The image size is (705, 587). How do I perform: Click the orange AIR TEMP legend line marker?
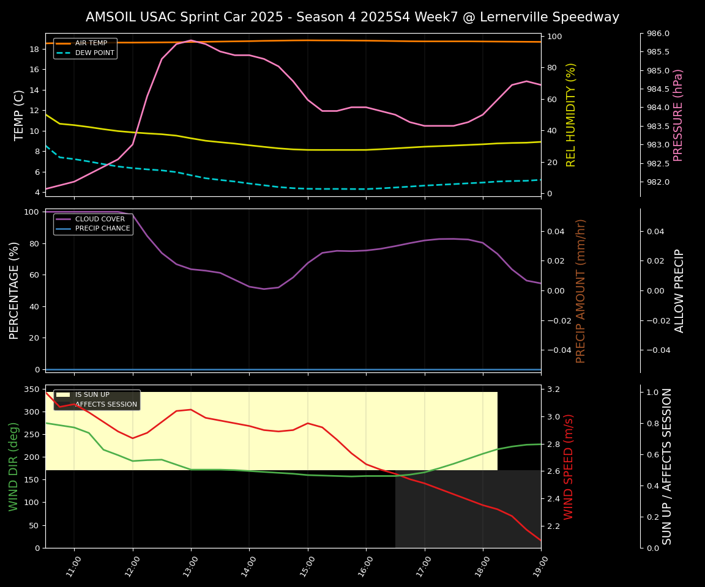[x=64, y=43]
